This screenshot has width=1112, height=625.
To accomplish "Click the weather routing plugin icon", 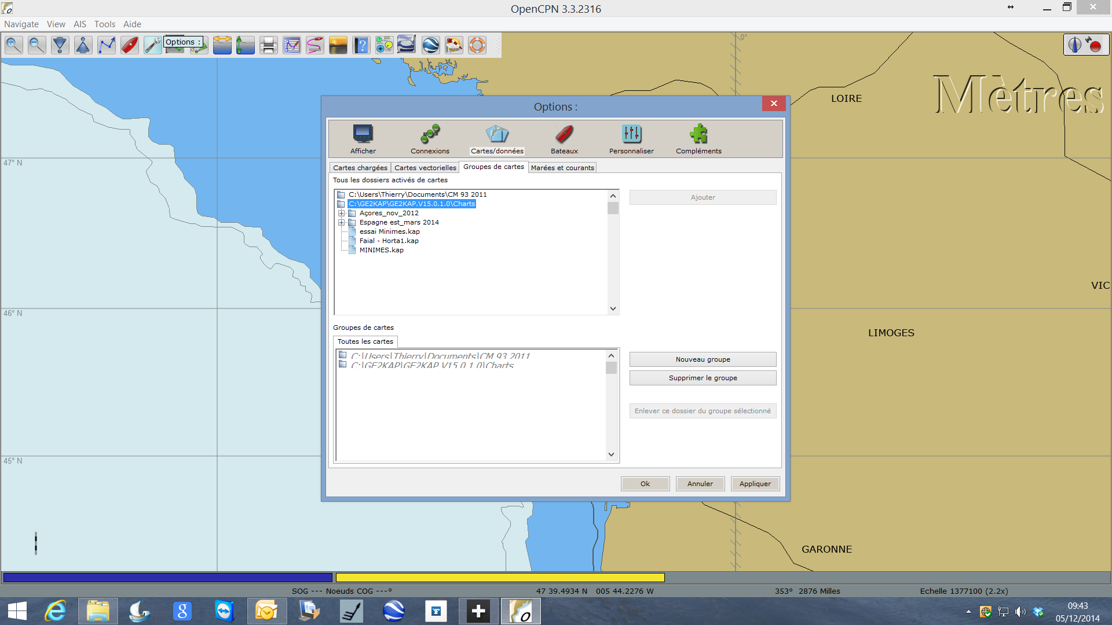I will 454,45.
